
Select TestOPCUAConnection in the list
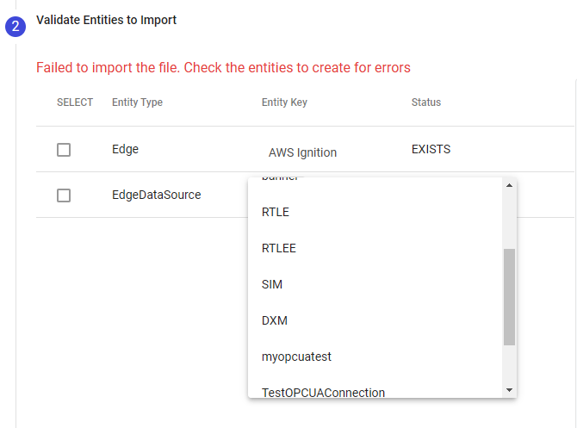point(323,392)
